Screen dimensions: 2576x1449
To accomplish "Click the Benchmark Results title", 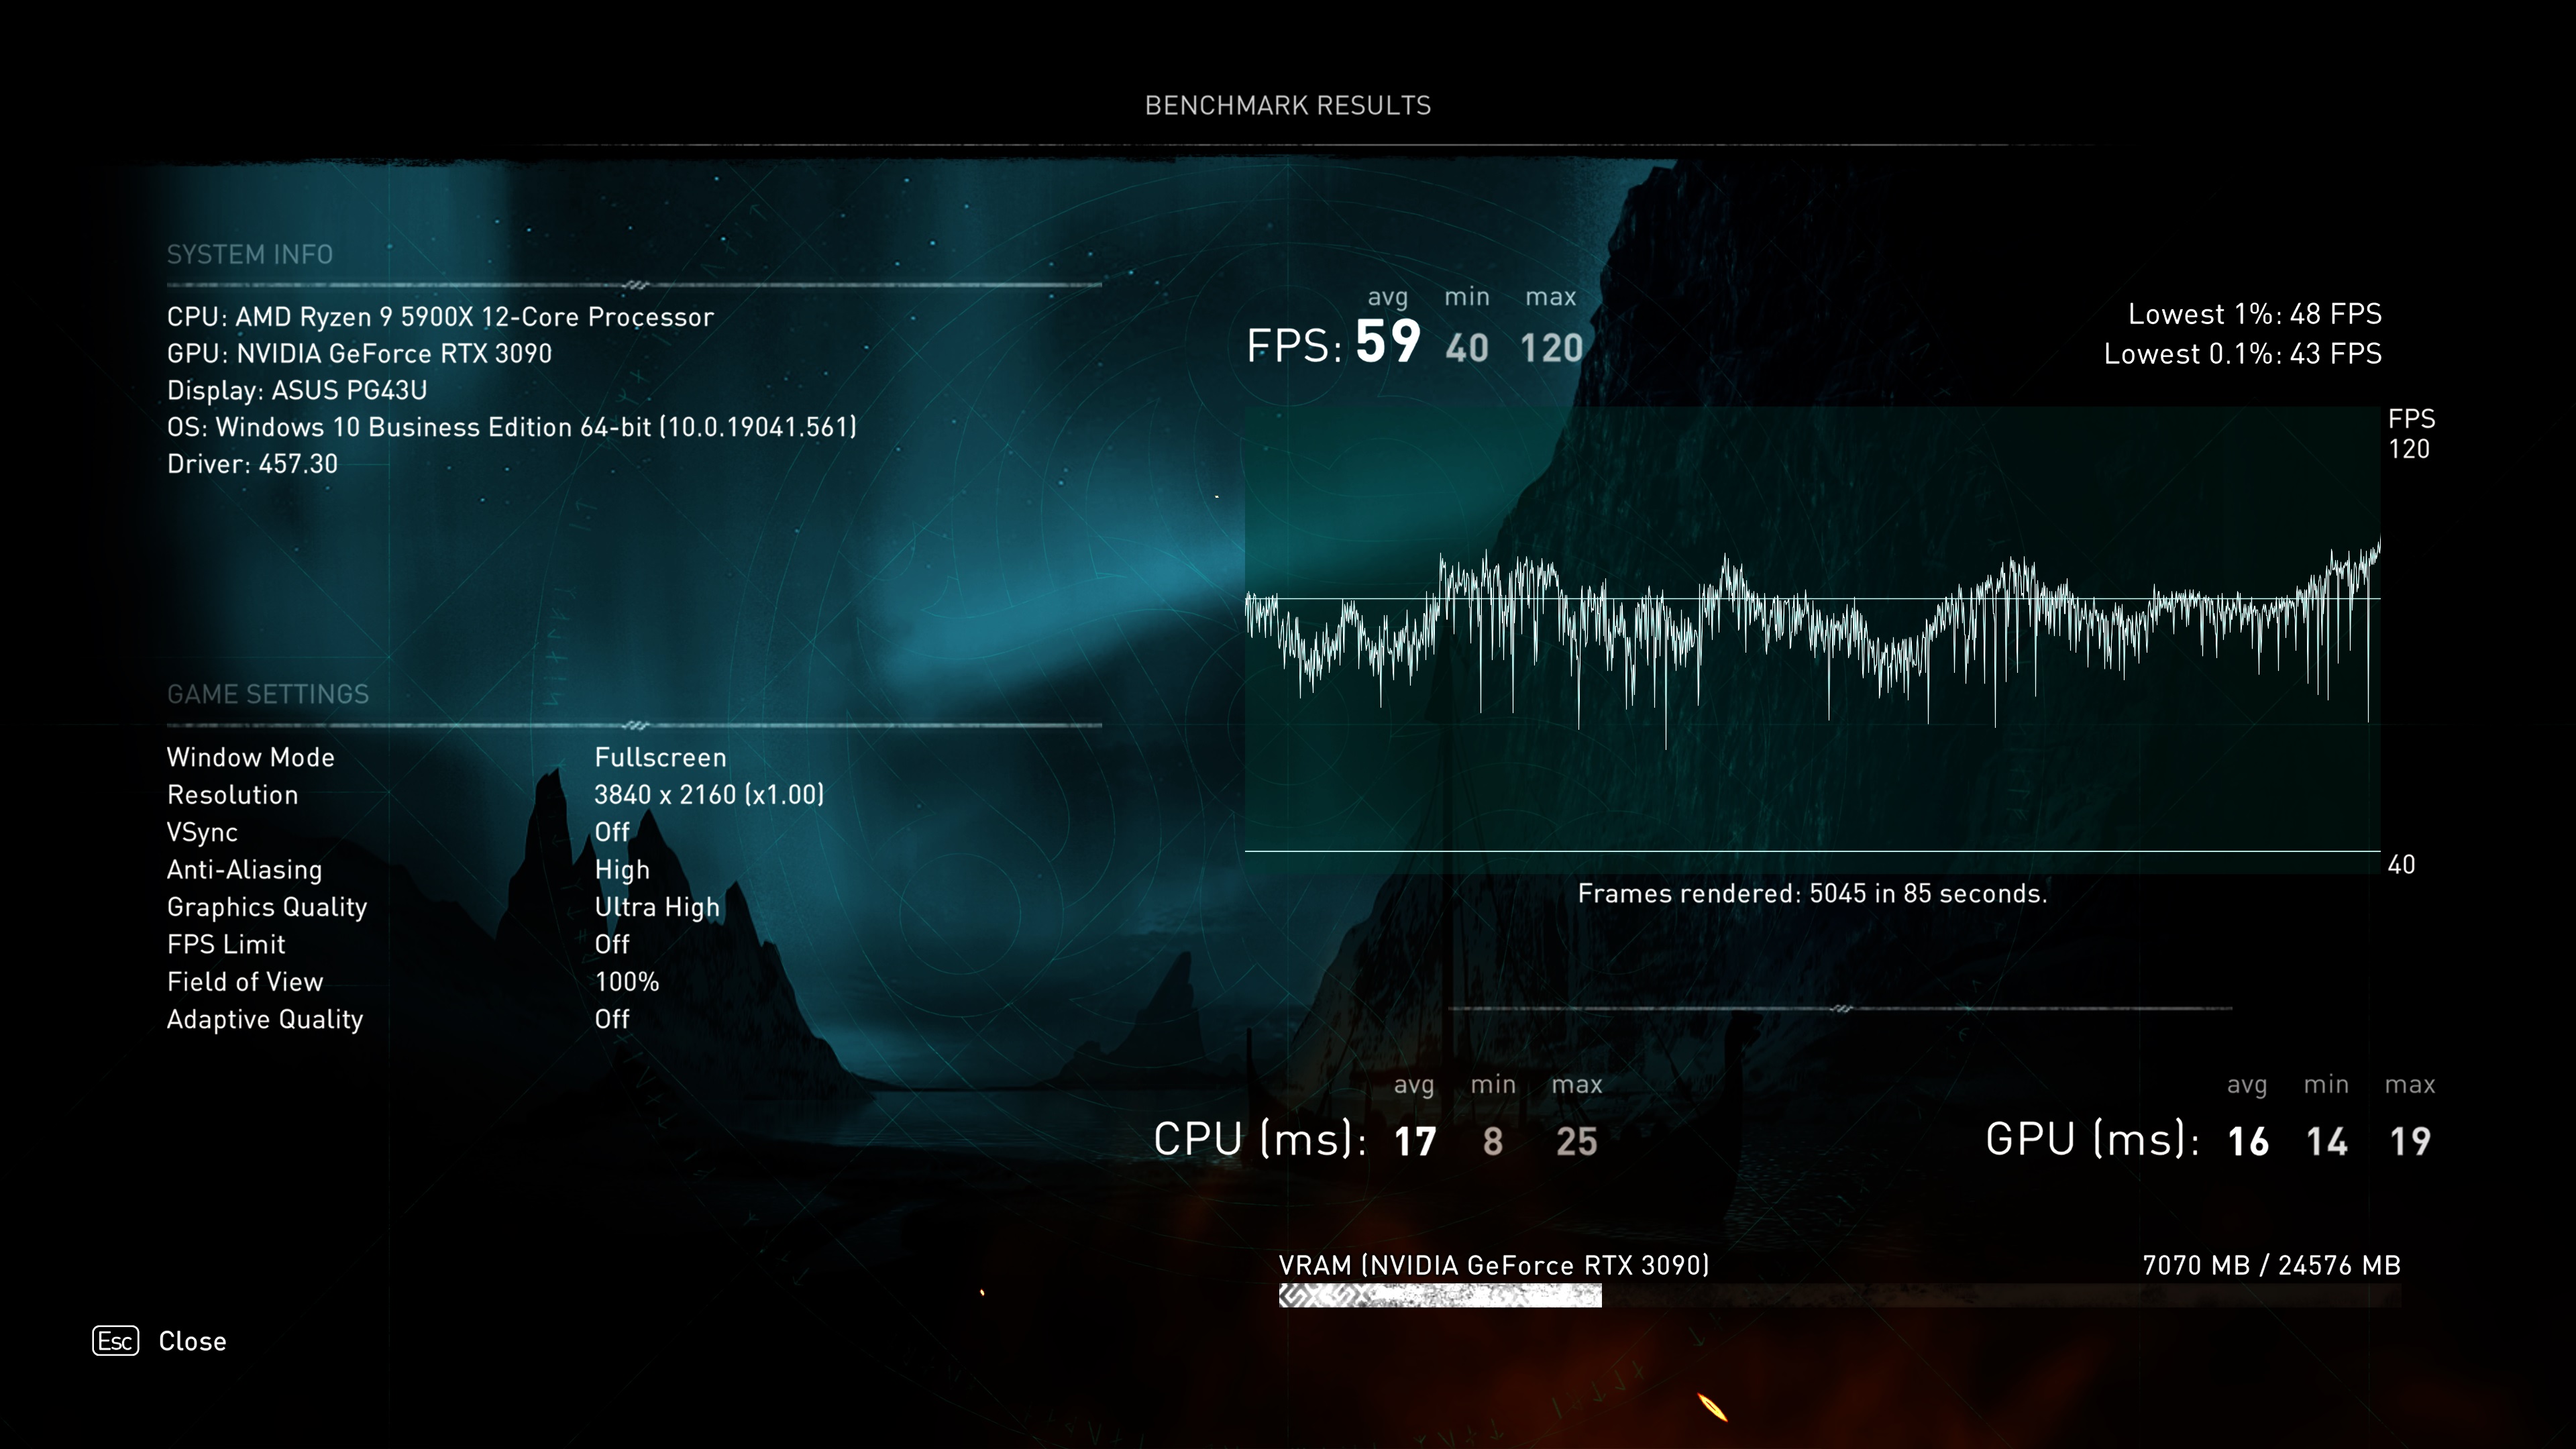I will pos(1287,106).
